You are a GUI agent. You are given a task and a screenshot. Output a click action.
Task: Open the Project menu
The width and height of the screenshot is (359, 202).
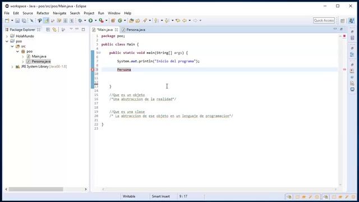[89, 13]
